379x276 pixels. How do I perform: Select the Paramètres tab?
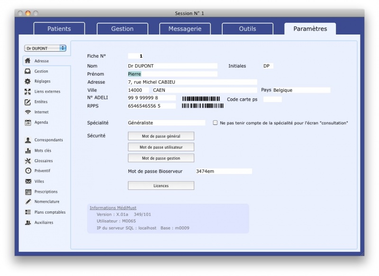tap(310, 29)
